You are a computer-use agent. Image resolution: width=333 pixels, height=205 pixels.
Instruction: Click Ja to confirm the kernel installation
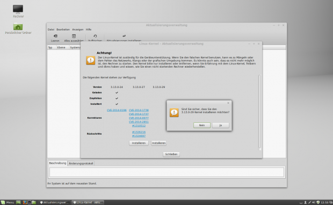220,125
